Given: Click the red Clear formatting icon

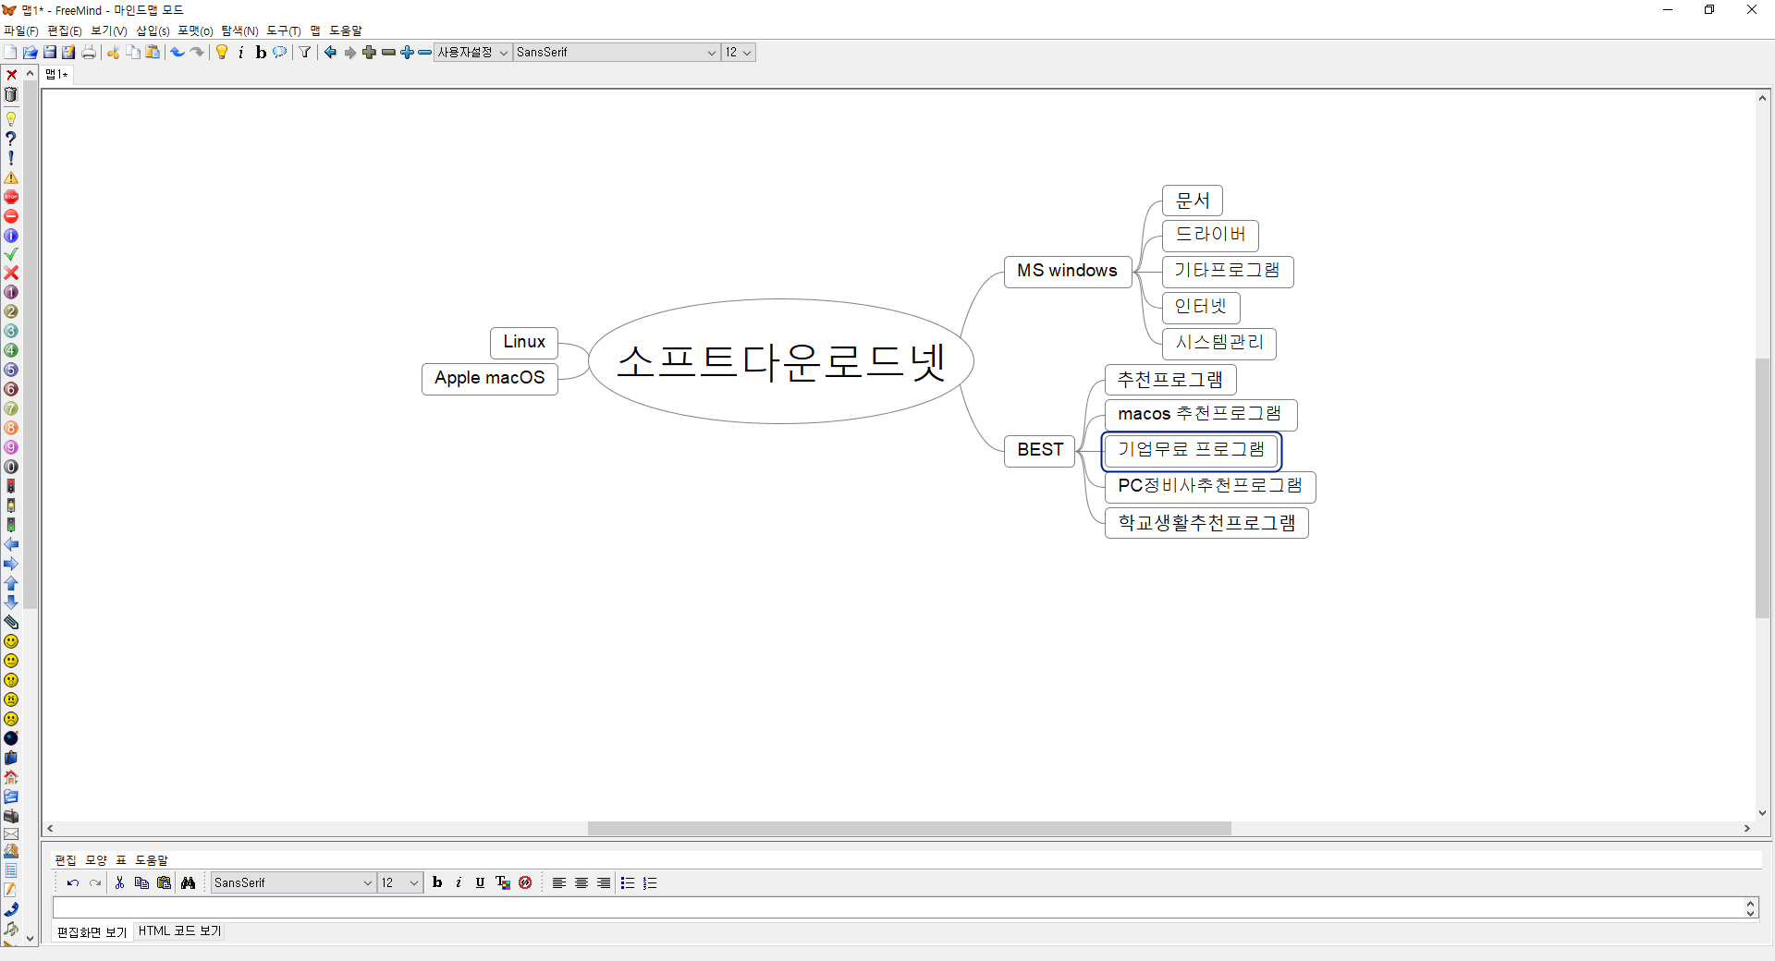Looking at the screenshot, I should coord(525,883).
